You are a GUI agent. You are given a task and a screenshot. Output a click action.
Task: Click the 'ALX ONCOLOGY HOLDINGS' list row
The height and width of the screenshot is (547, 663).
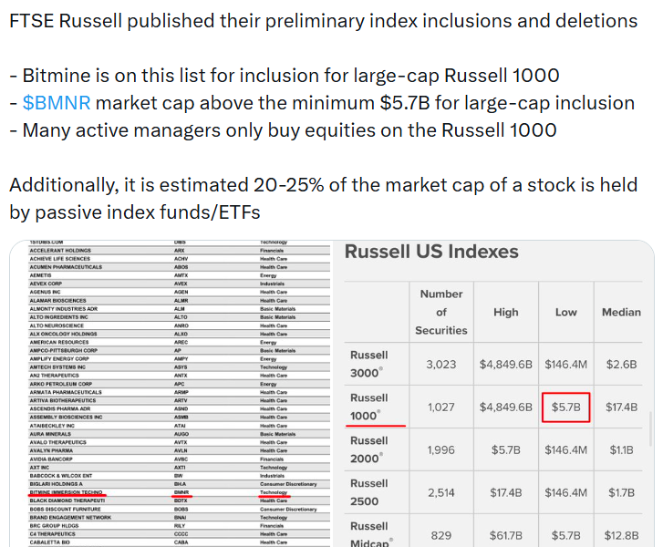(180, 334)
